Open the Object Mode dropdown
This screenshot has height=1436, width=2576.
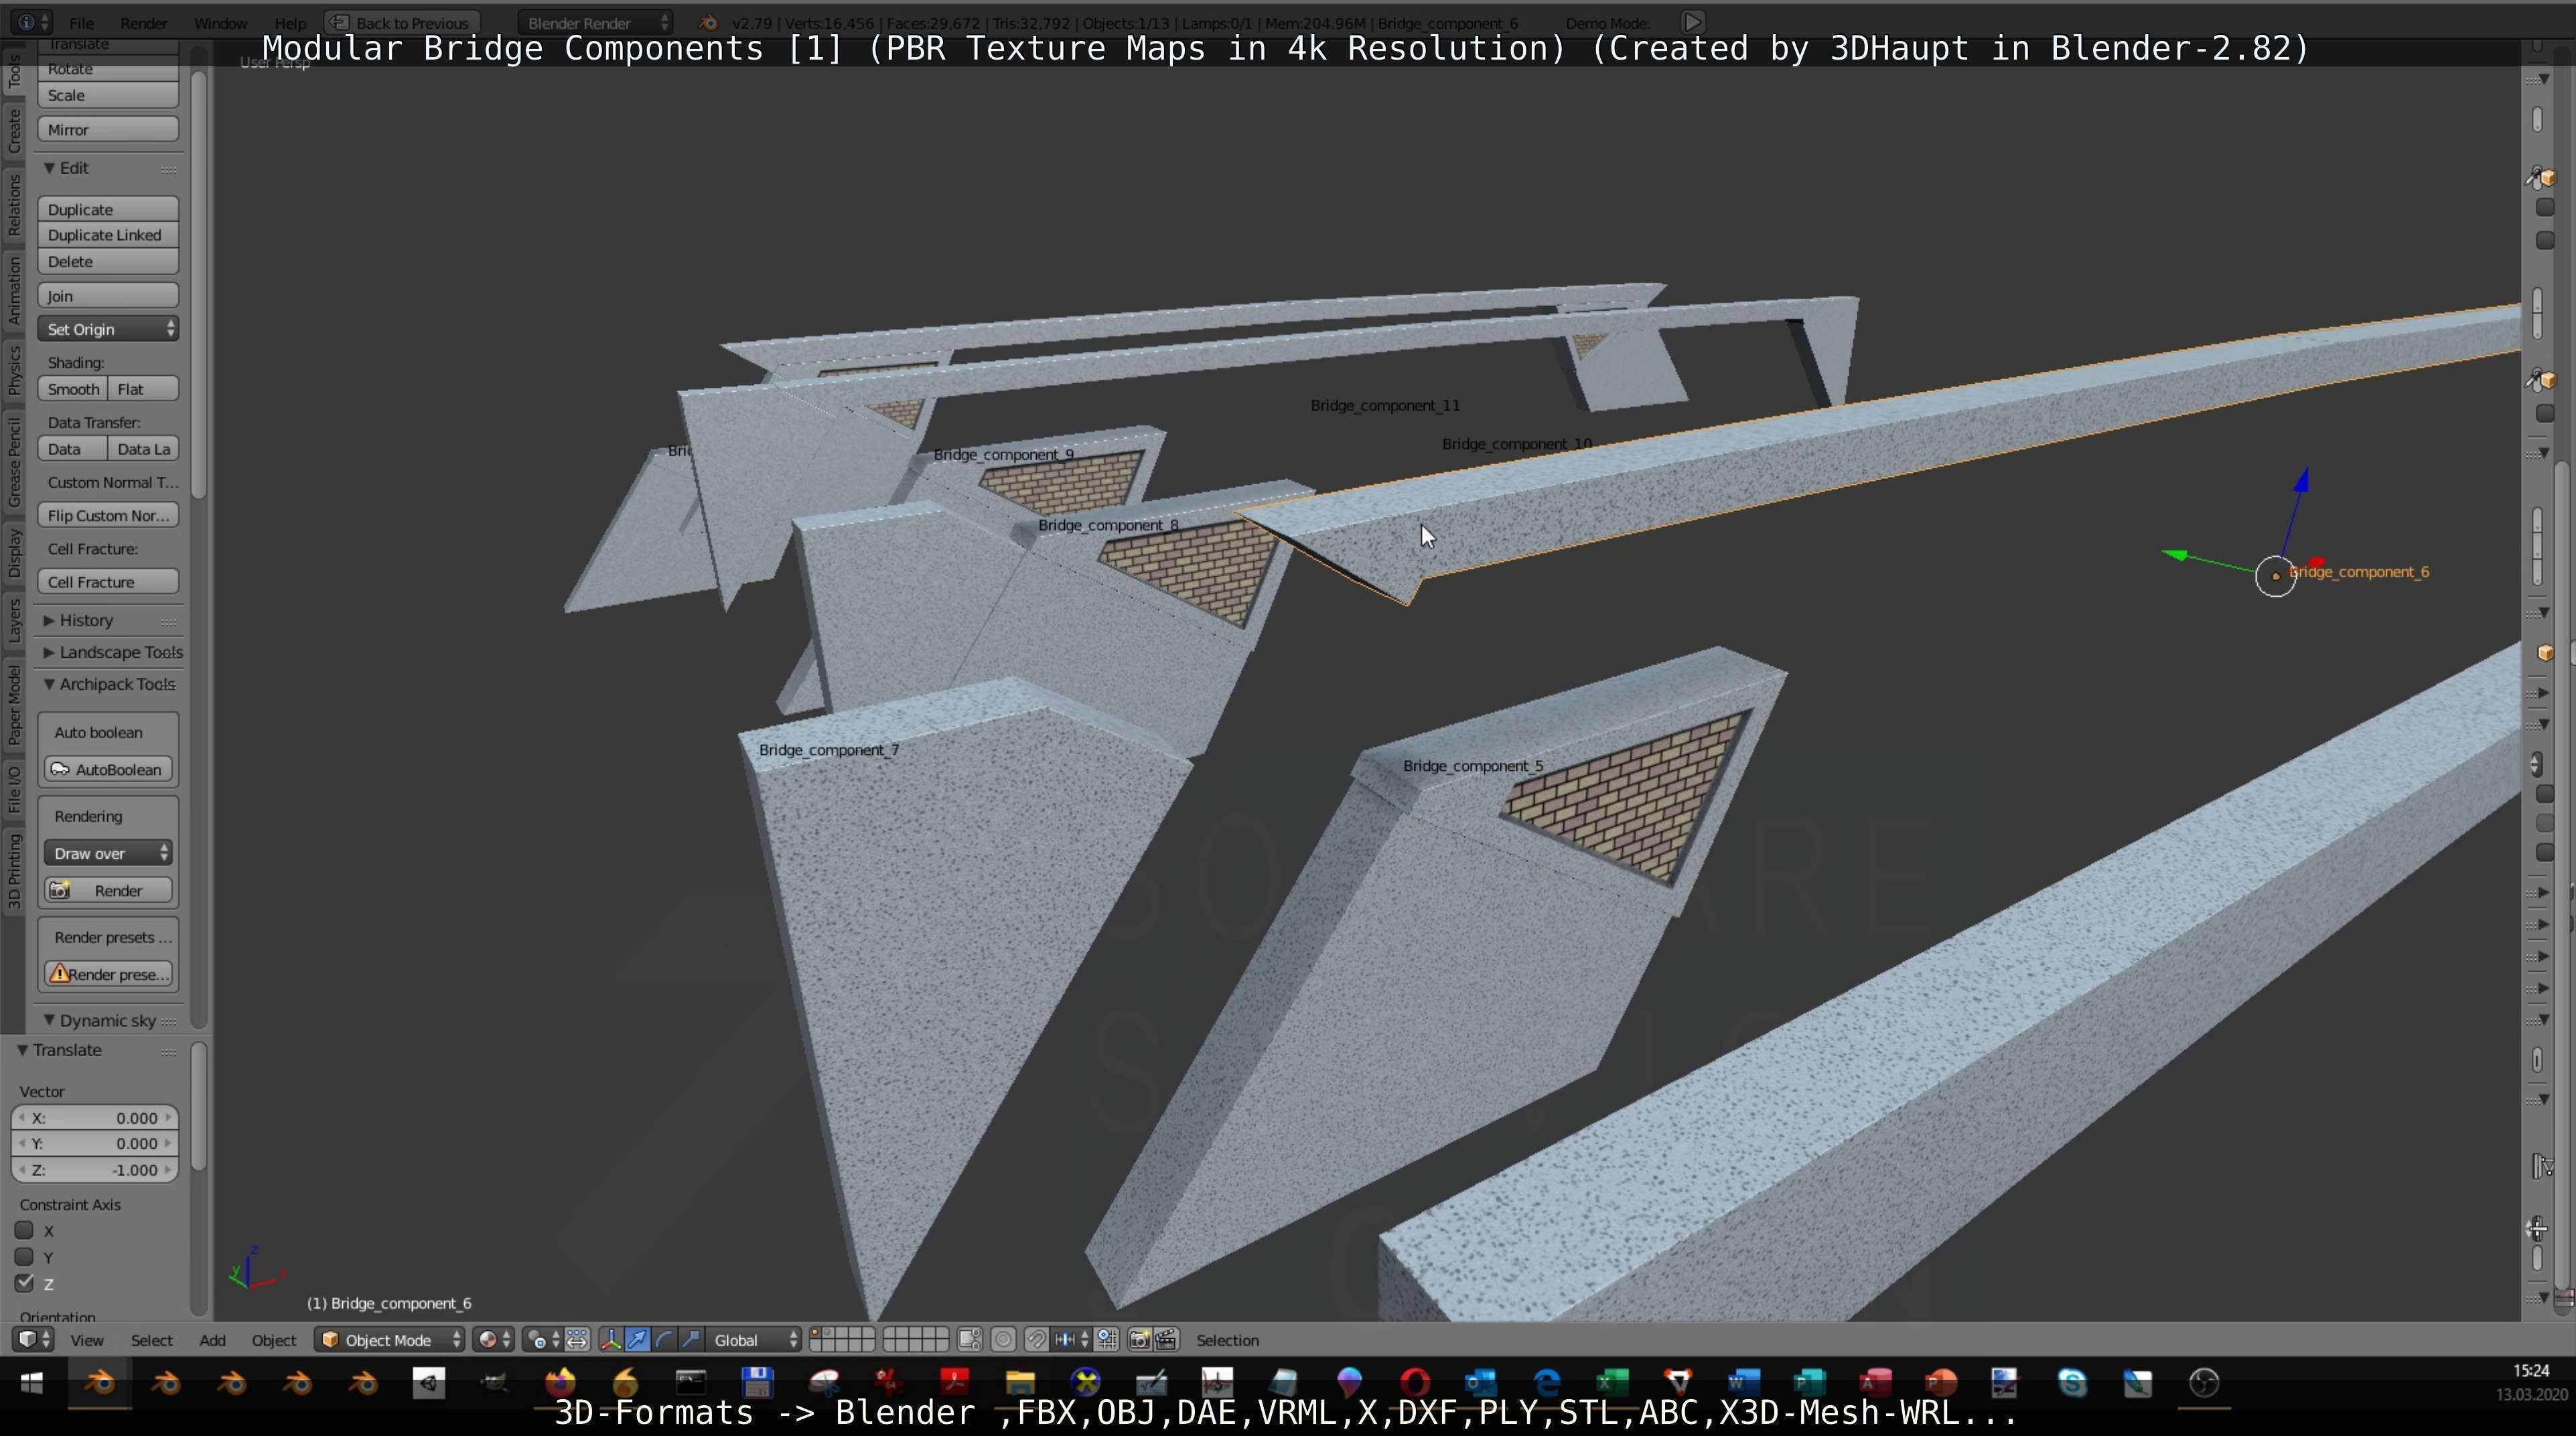pyautogui.click(x=390, y=1340)
